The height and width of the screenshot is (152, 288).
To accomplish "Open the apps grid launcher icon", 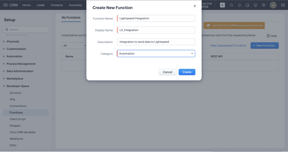I will (283, 5).
